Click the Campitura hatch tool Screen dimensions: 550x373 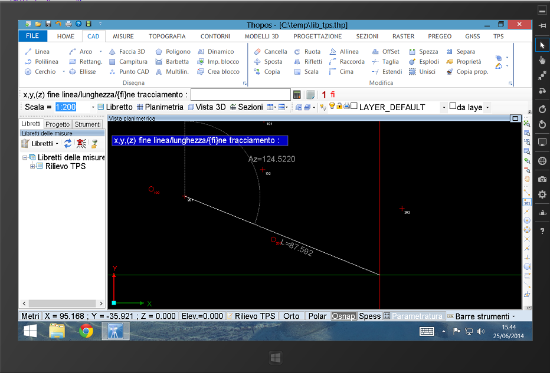[128, 62]
